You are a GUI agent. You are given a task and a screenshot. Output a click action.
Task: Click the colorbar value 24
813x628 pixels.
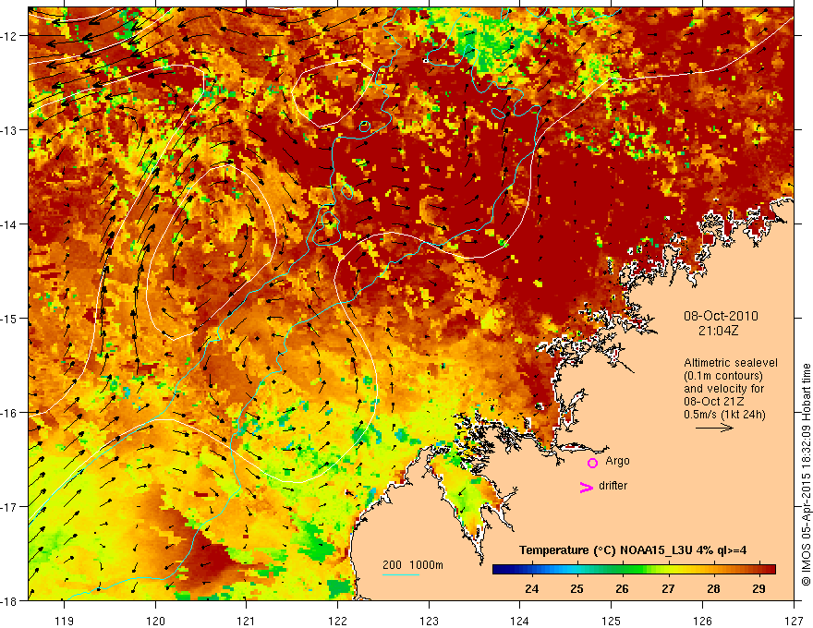coord(531,588)
